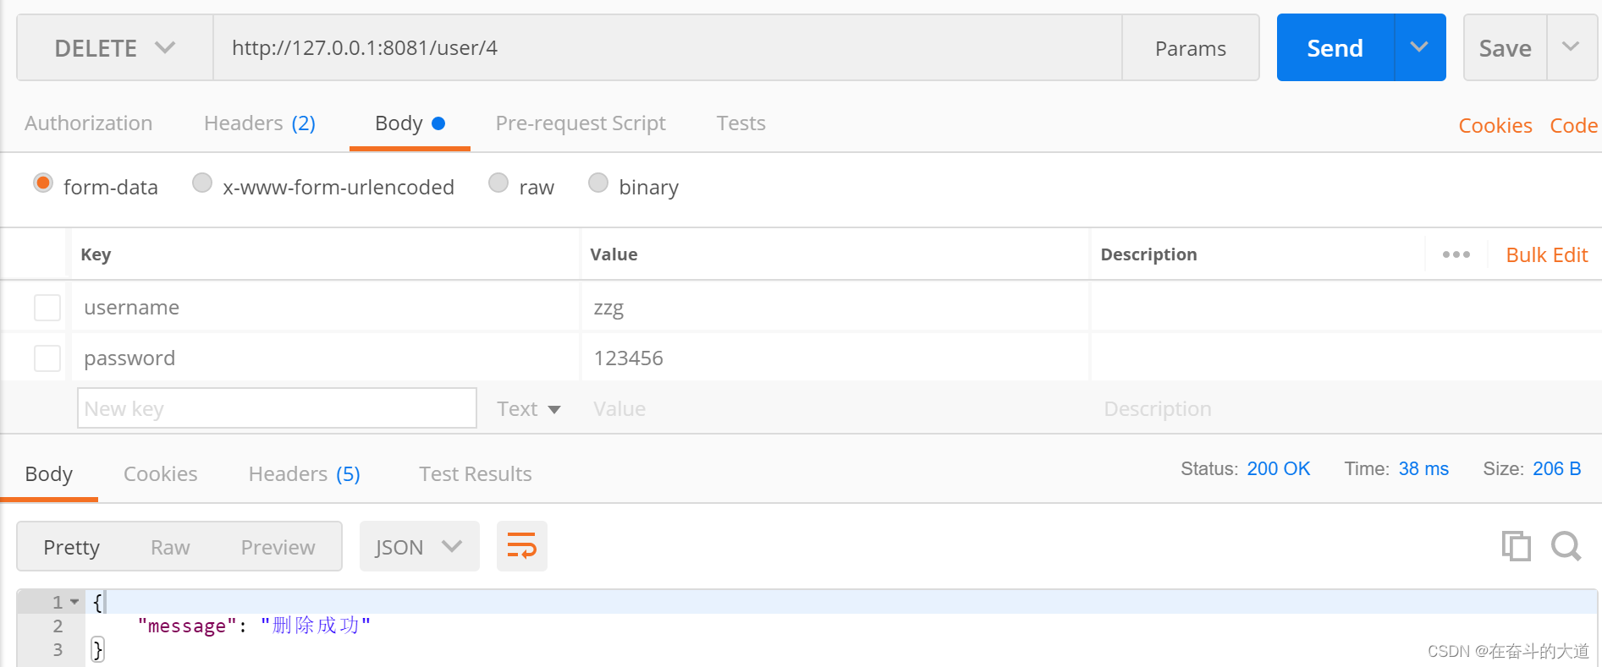The width and height of the screenshot is (1602, 667).
Task: Edit the zzg value cell
Action: coord(835,308)
